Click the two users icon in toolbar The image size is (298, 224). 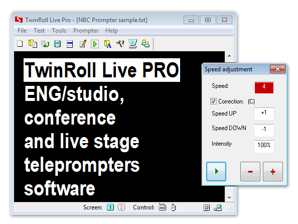[x=145, y=44]
